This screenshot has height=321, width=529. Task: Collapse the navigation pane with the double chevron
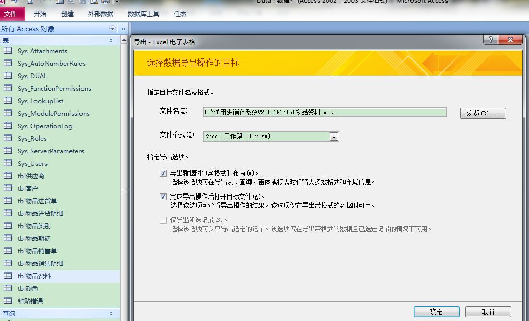(123, 29)
